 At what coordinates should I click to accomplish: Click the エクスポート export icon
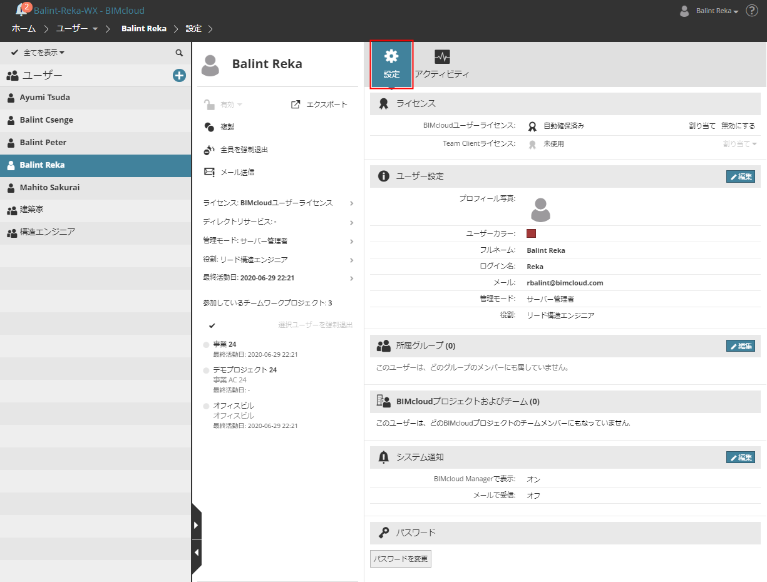[x=296, y=105]
